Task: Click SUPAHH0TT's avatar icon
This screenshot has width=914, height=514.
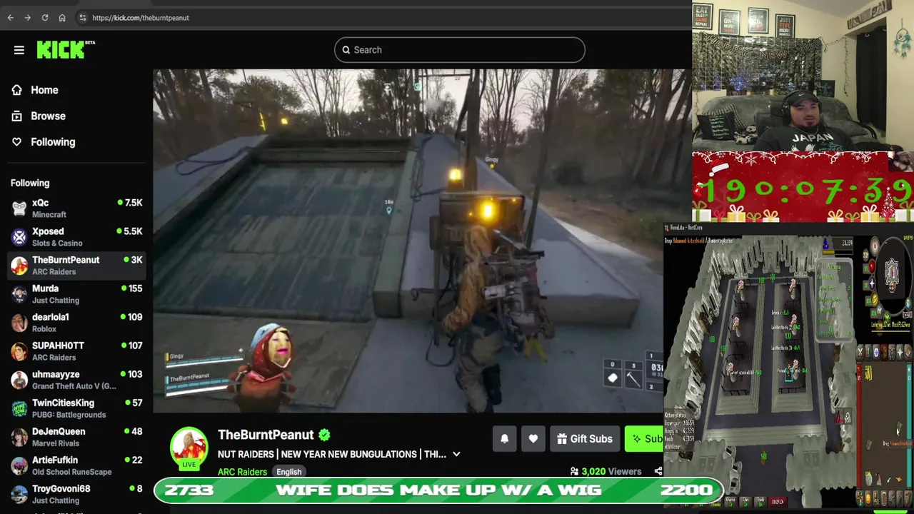Action: pos(19,351)
